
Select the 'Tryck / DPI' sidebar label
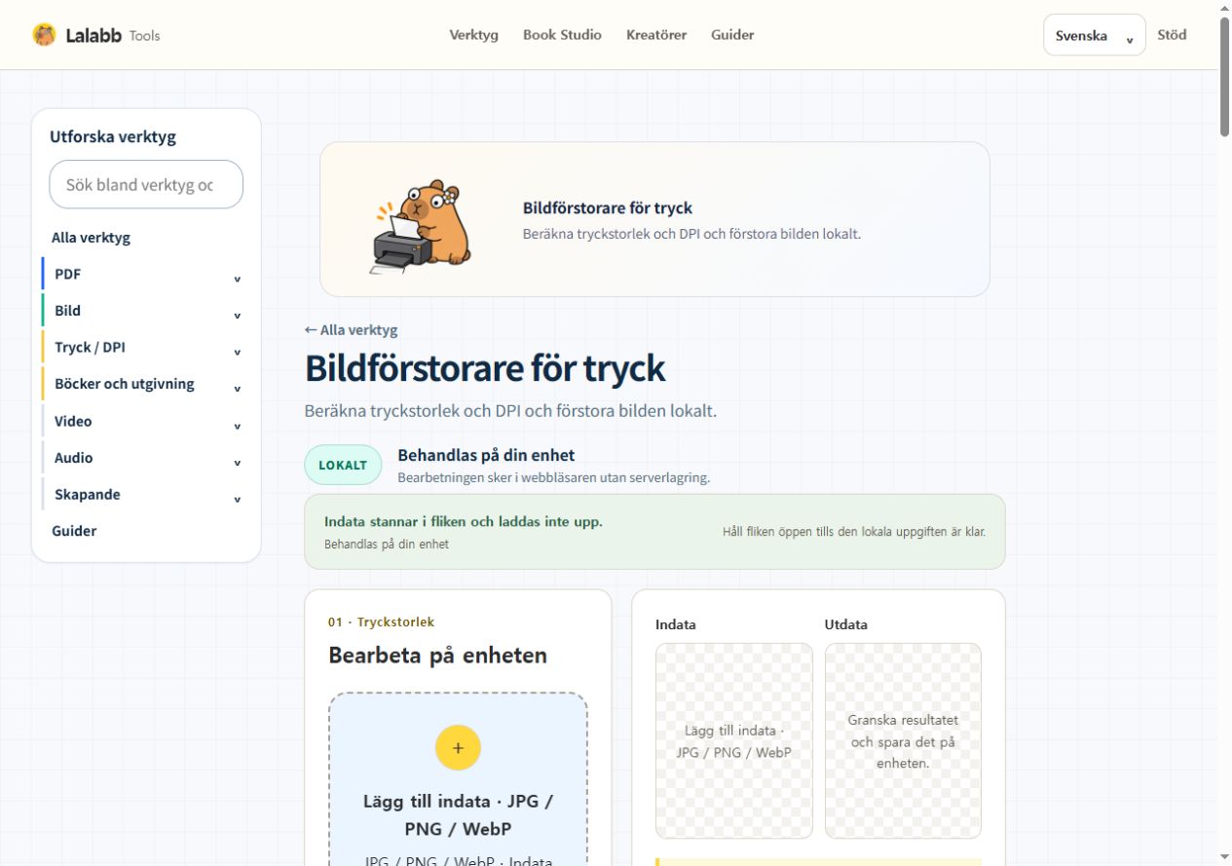click(90, 347)
